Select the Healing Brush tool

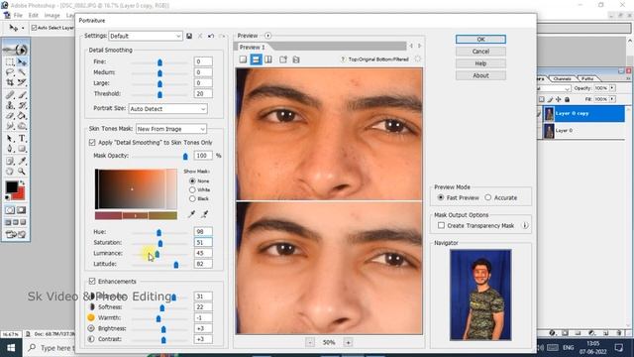point(10,95)
